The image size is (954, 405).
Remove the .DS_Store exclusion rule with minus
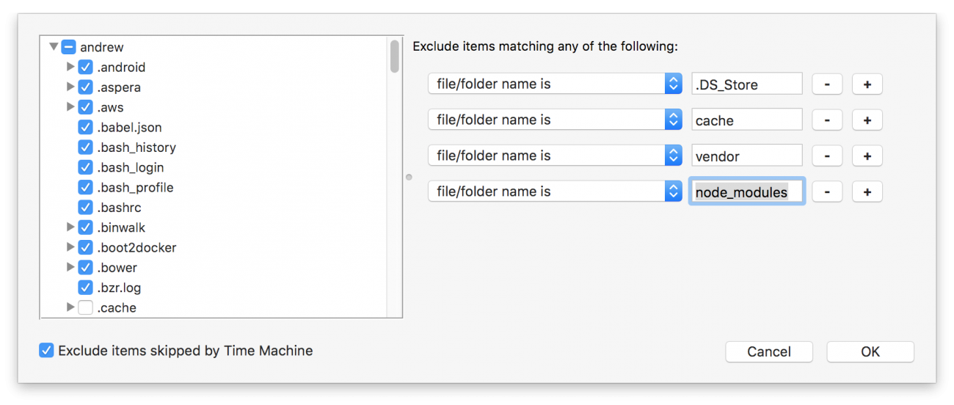tap(827, 84)
